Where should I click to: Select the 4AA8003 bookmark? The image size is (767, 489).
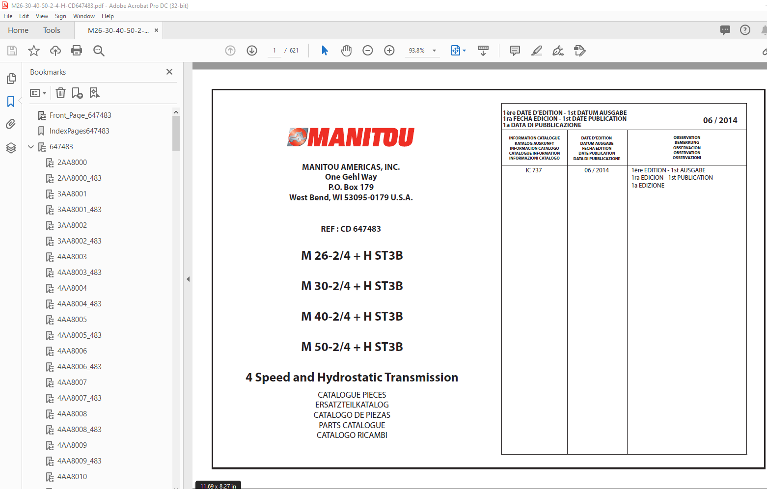72,257
